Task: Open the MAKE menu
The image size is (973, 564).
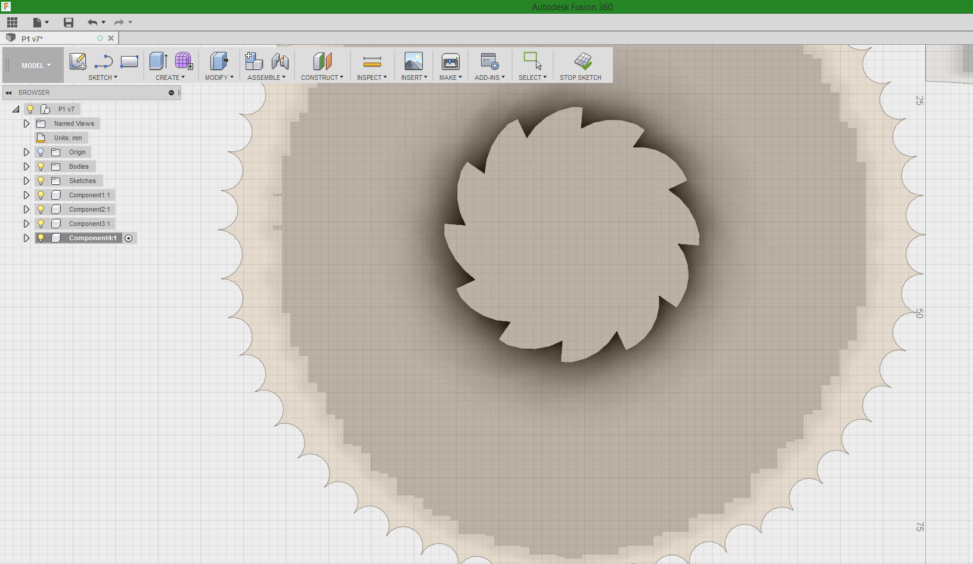Action: pos(451,78)
